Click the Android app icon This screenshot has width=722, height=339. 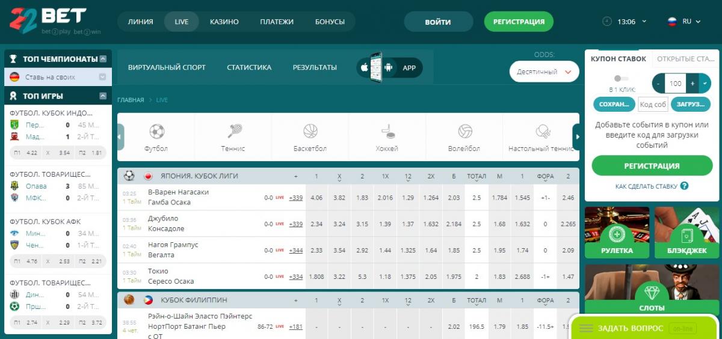pos(389,68)
